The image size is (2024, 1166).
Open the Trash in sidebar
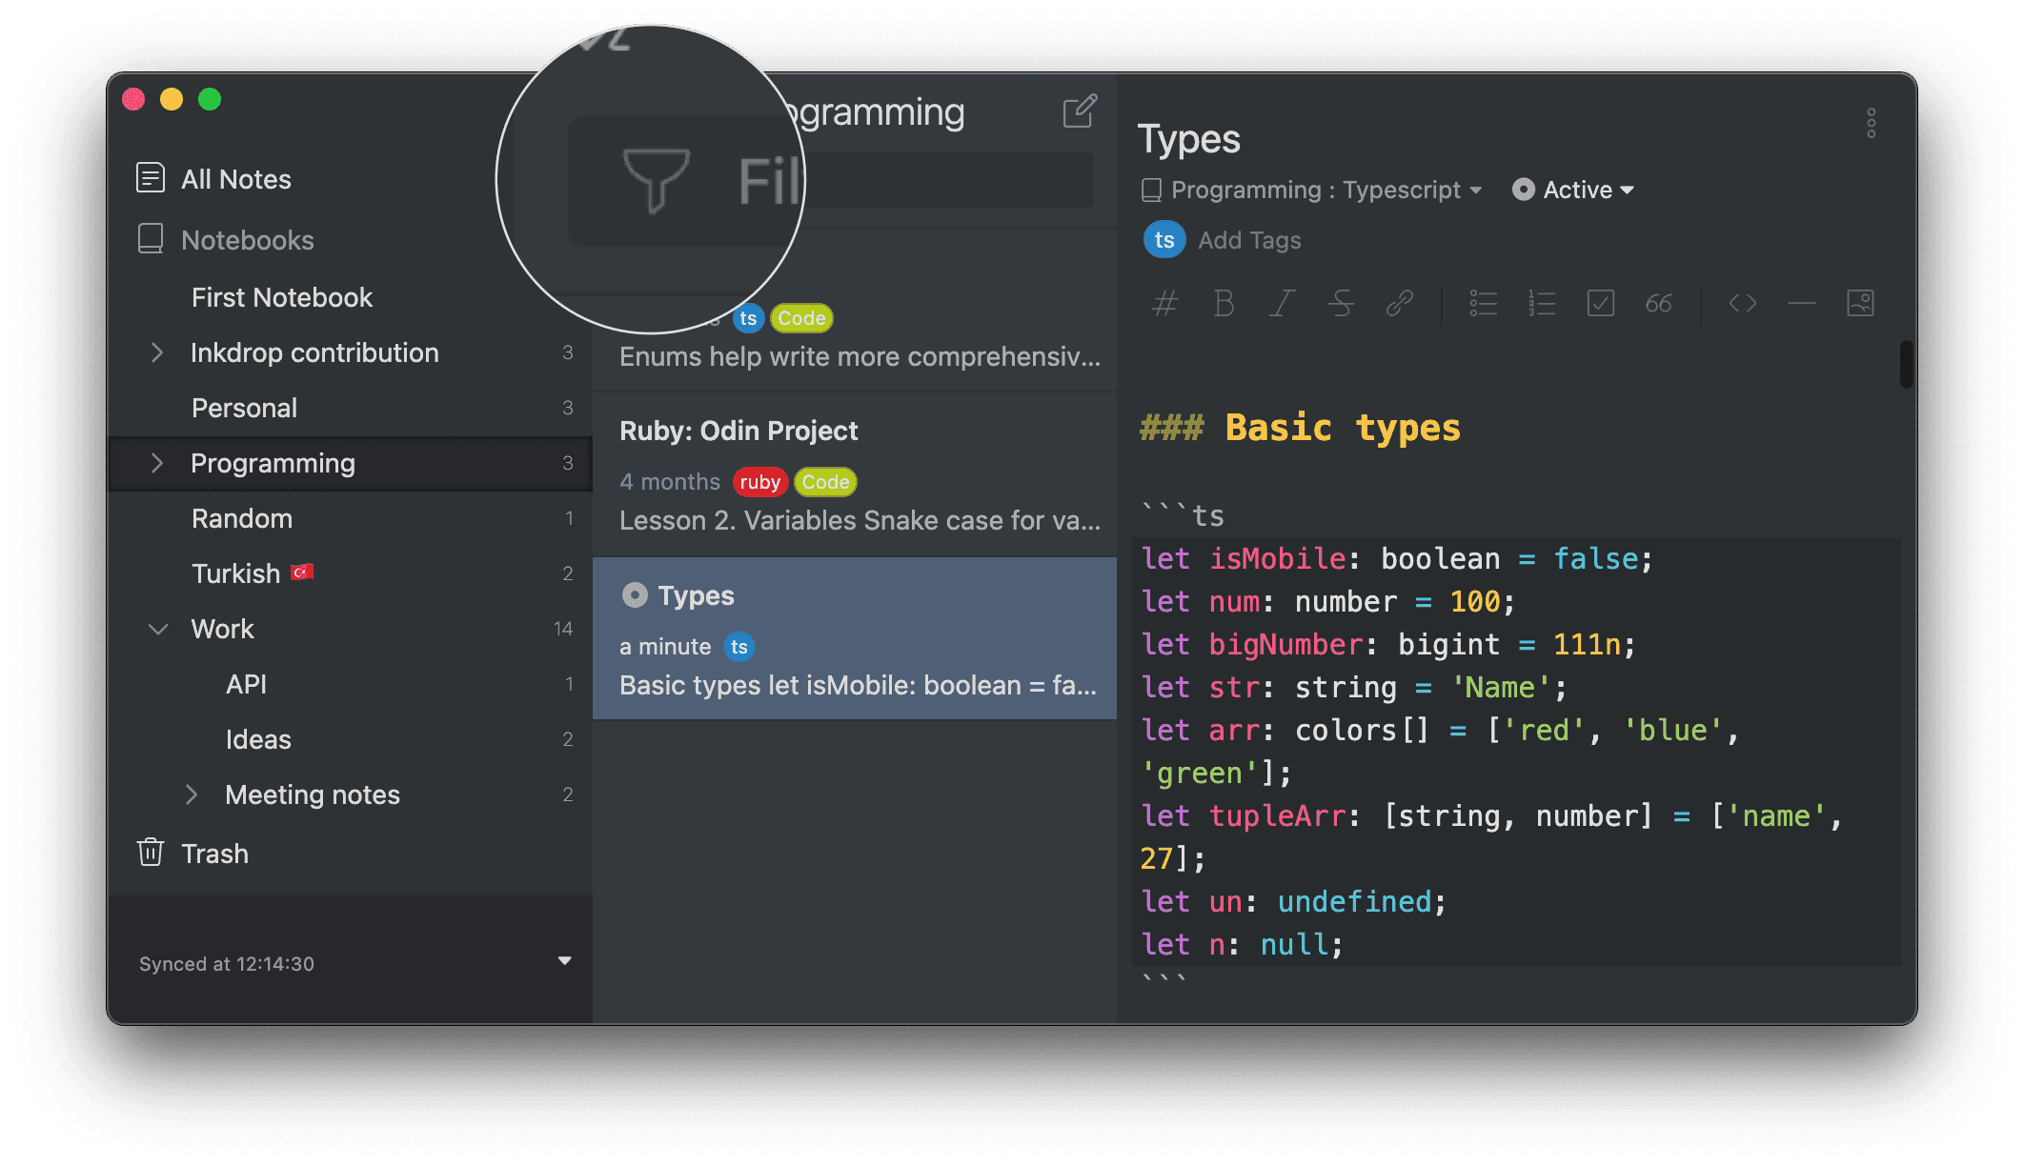(x=214, y=854)
